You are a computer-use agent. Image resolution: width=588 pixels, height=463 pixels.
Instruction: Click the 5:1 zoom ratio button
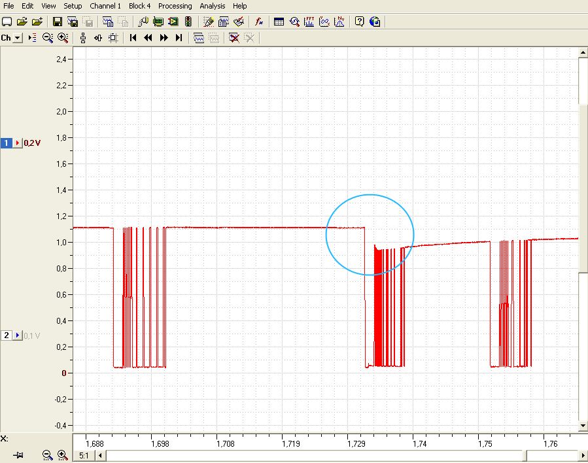[x=84, y=456]
